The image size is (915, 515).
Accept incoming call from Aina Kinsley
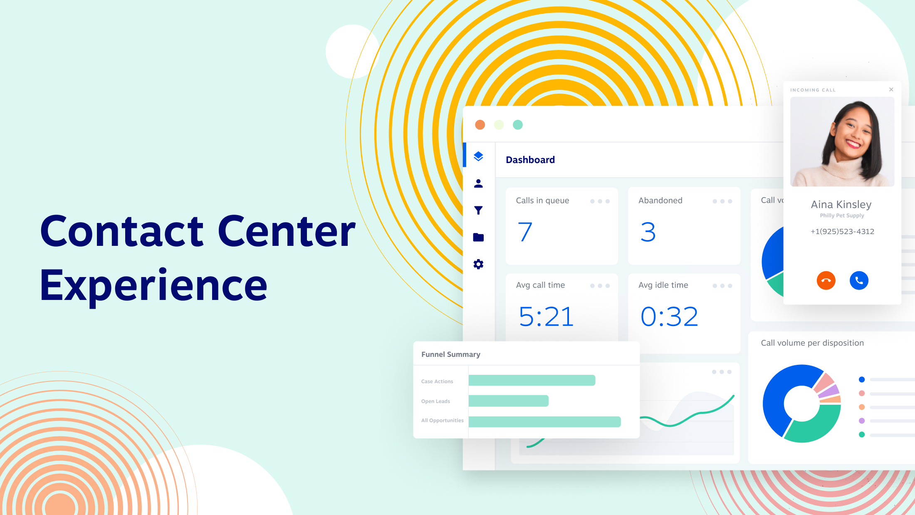858,280
